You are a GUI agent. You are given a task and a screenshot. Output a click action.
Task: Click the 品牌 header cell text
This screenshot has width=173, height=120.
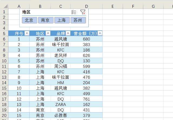61,33
